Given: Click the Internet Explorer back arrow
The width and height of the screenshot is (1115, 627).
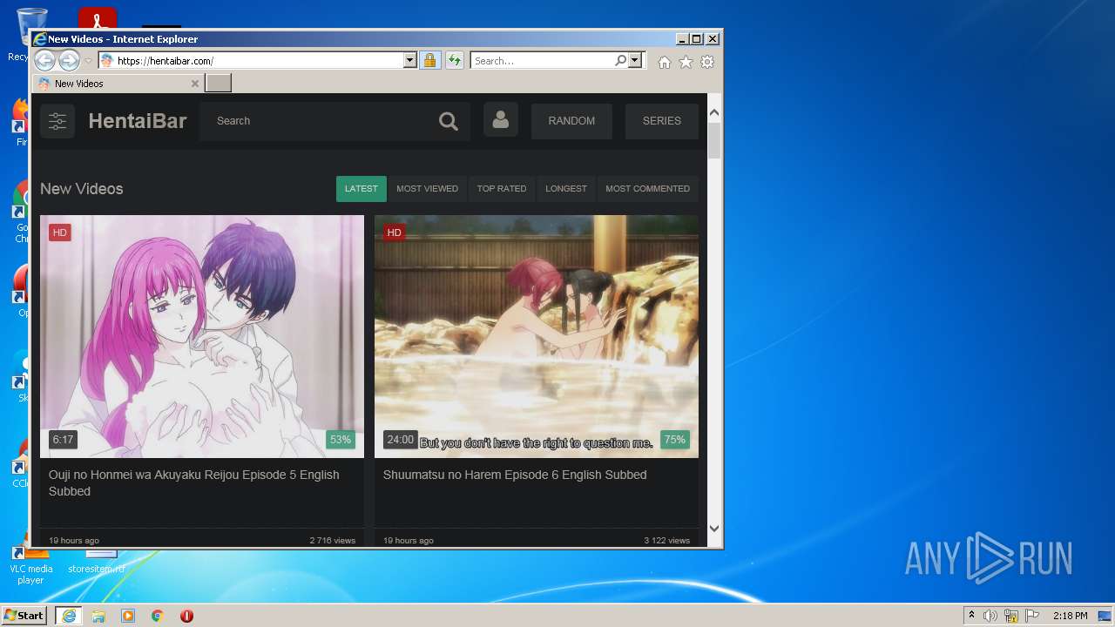Looking at the screenshot, I should (x=44, y=60).
